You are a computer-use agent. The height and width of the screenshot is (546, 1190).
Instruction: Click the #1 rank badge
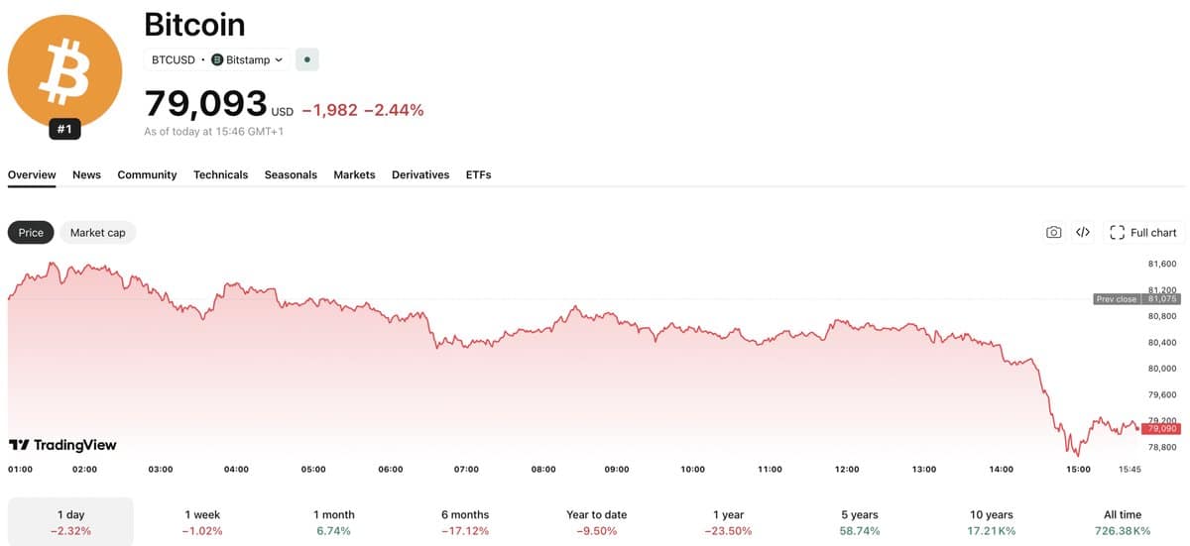[x=64, y=129]
